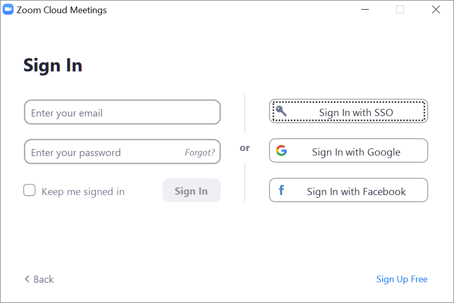Click the Facebook logo icon
The image size is (454, 303).
281,191
